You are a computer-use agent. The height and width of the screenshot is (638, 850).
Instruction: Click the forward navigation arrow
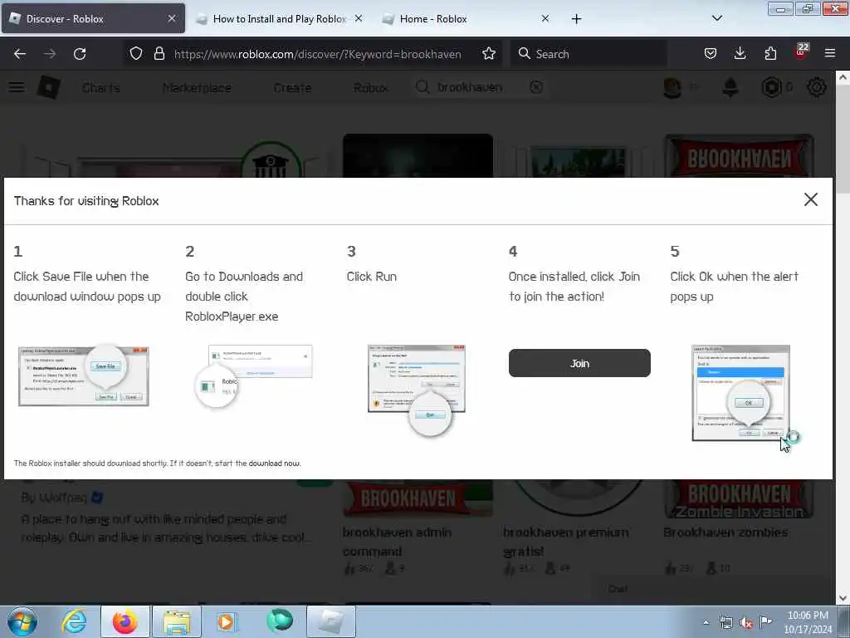50,54
